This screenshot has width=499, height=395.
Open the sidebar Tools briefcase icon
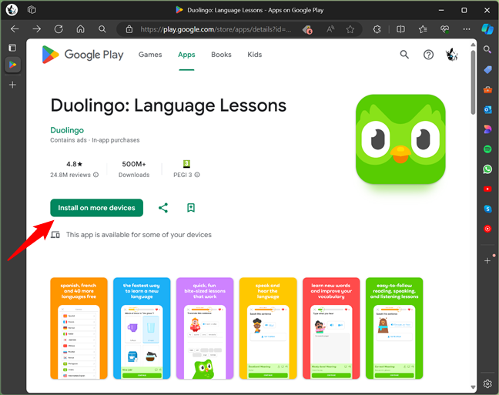click(487, 89)
